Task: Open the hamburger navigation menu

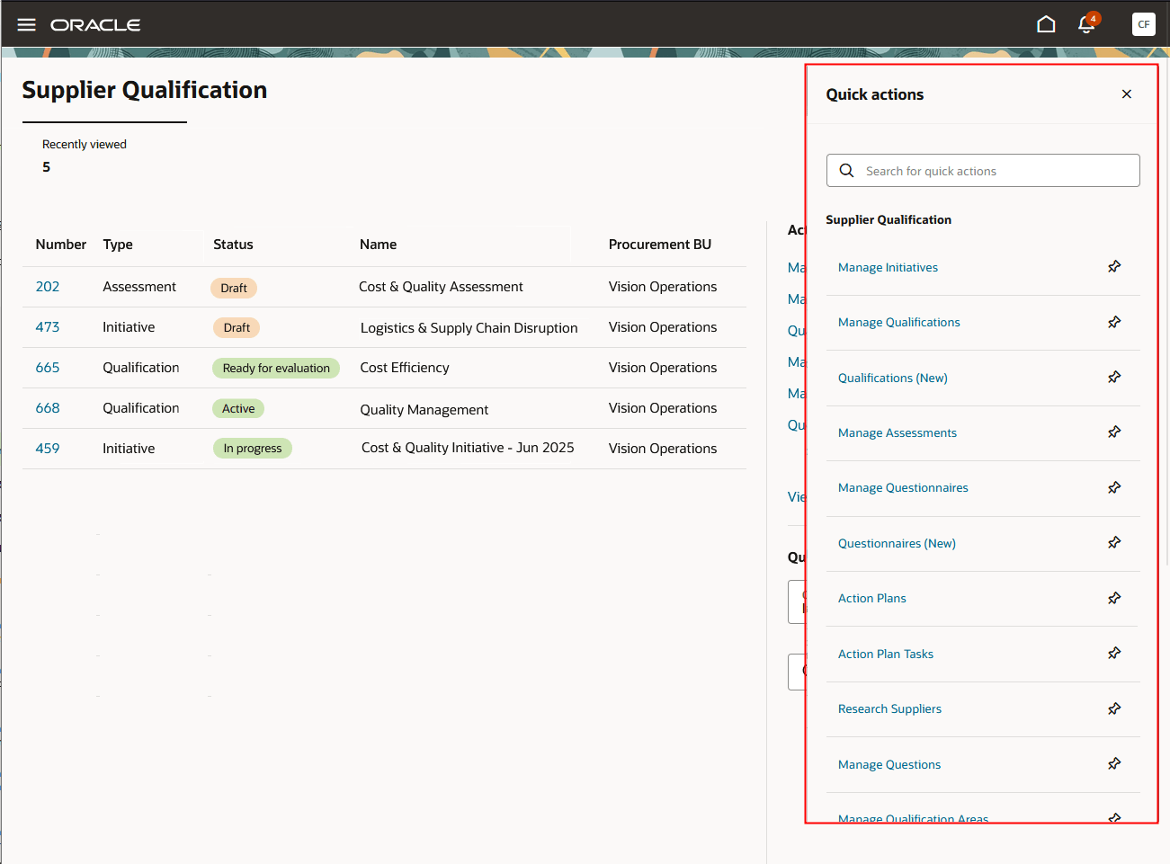Action: [27, 24]
